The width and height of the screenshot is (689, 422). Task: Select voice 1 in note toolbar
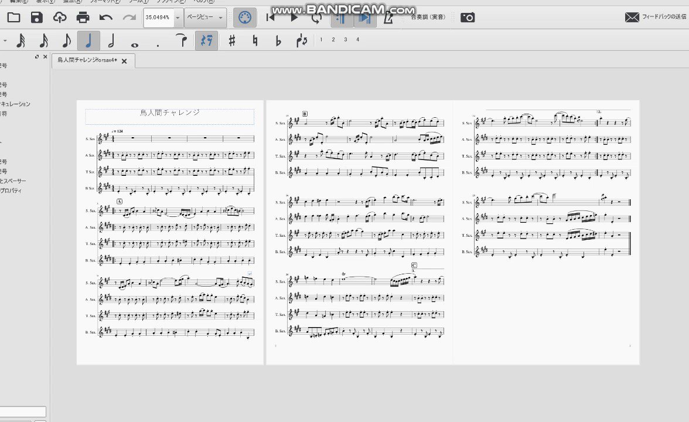point(321,40)
